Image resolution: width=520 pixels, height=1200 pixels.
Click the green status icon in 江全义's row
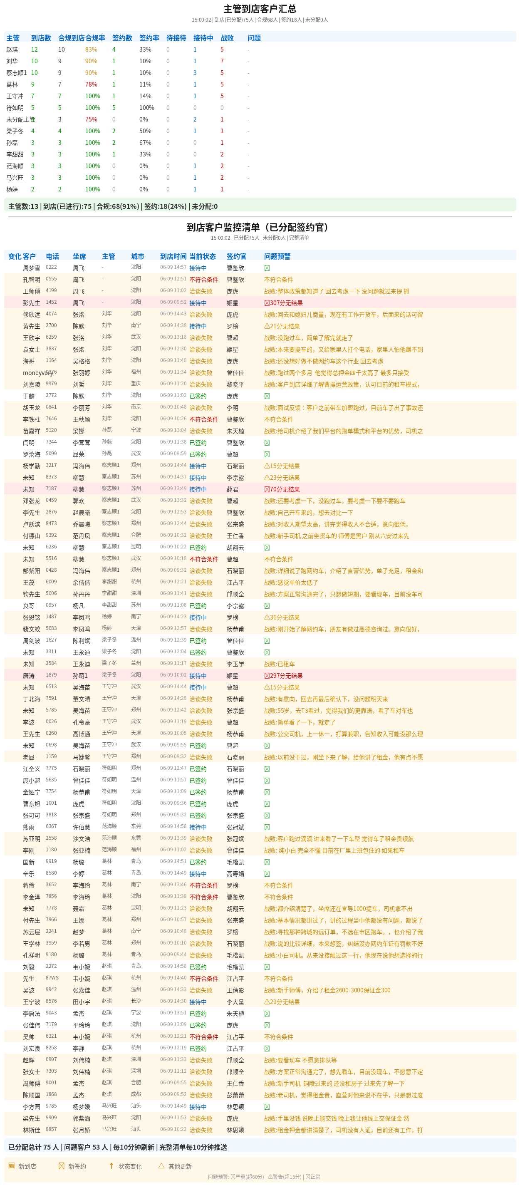tap(267, 769)
